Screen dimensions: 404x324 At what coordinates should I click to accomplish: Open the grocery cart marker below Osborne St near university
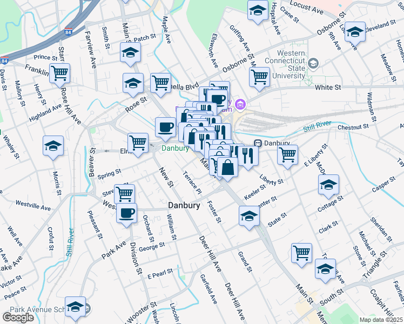pyautogui.click(x=259, y=79)
